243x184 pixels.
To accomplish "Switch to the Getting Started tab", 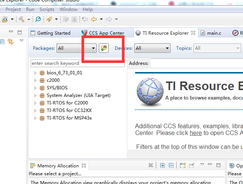I will (51, 33).
